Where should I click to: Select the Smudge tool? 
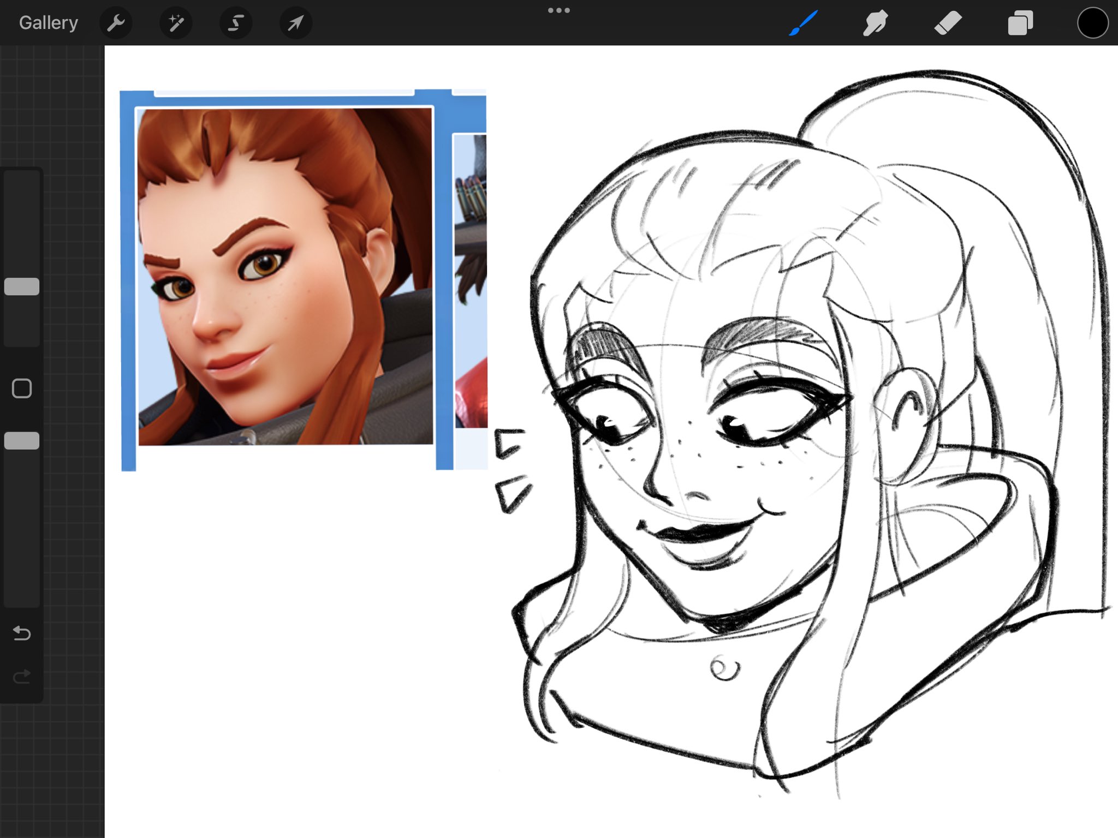875,23
